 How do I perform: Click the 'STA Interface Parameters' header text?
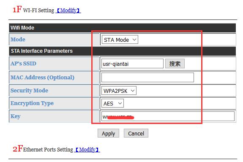tap(42, 51)
